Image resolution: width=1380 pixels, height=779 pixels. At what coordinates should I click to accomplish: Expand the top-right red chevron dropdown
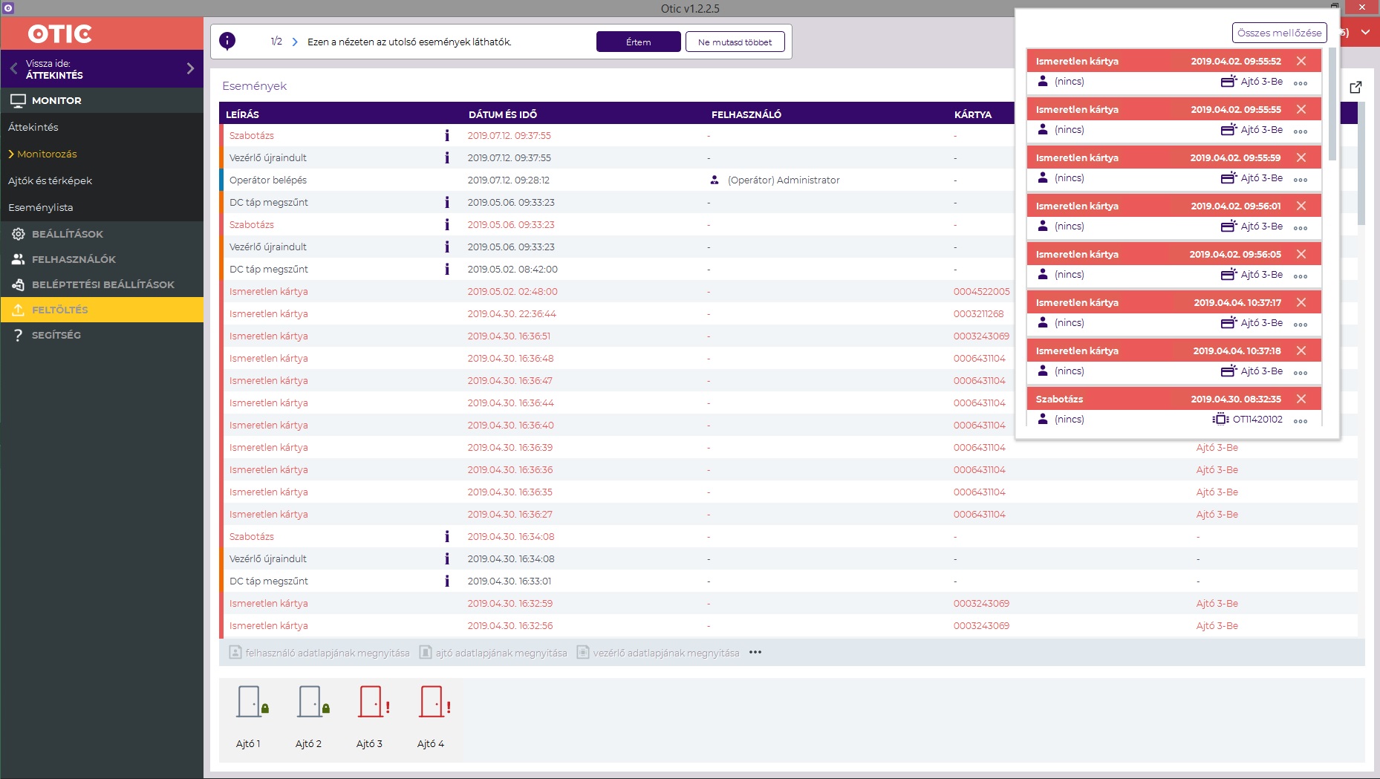click(x=1365, y=33)
